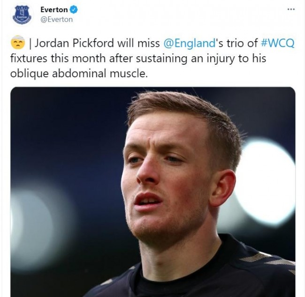Open the tweet's three-dot more menu
Image resolution: width=305 pixels, height=297 pixels.
click(291, 9)
